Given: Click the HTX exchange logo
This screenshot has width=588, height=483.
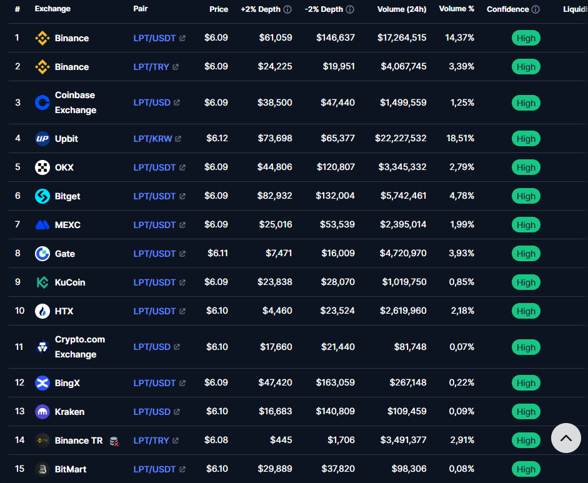Looking at the screenshot, I should coord(41,311).
